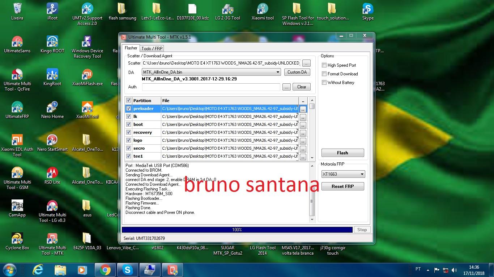Show hidden system tray icons arrow

point(428,270)
